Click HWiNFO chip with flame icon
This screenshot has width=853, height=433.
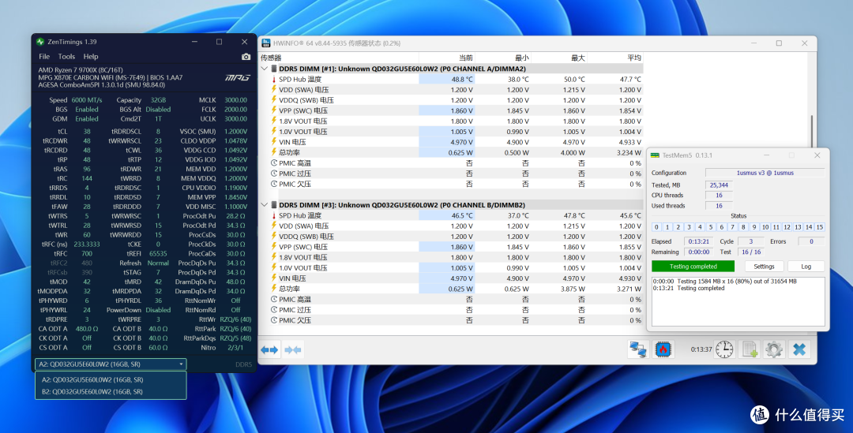pos(663,349)
